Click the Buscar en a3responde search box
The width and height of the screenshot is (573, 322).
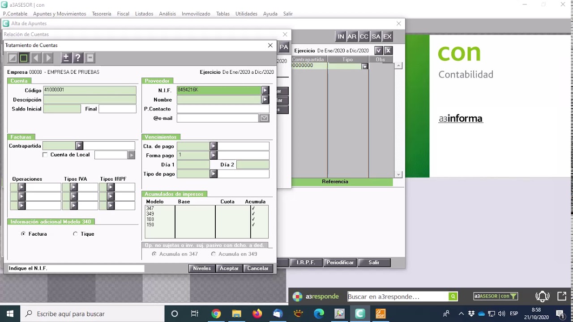398,297
